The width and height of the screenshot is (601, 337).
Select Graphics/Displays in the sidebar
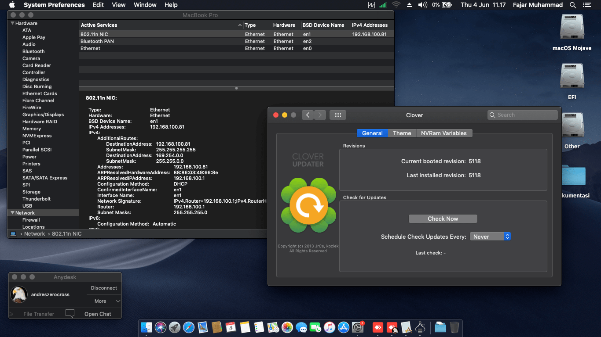43,115
